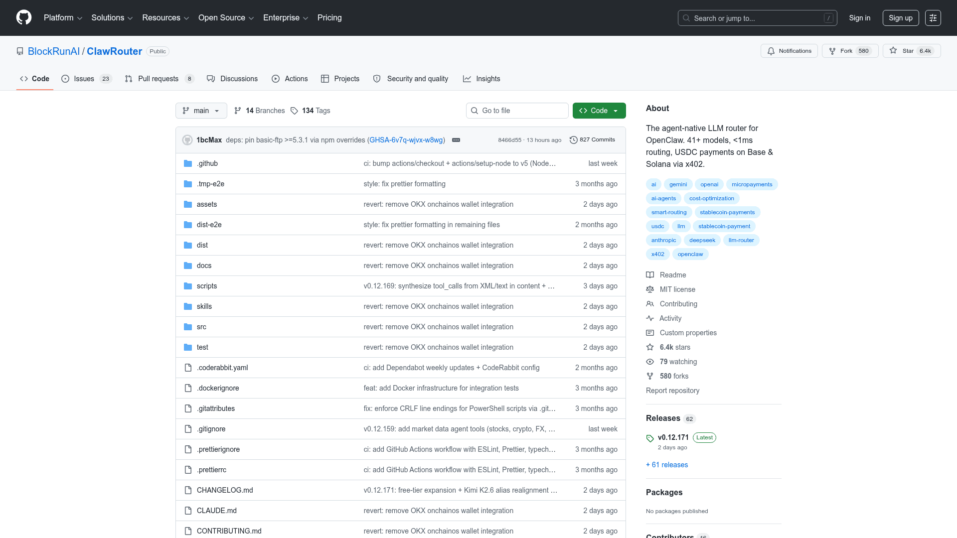Screen dimensions: 957x538
Task: Open the 827 Commits history link
Action: point(593,140)
